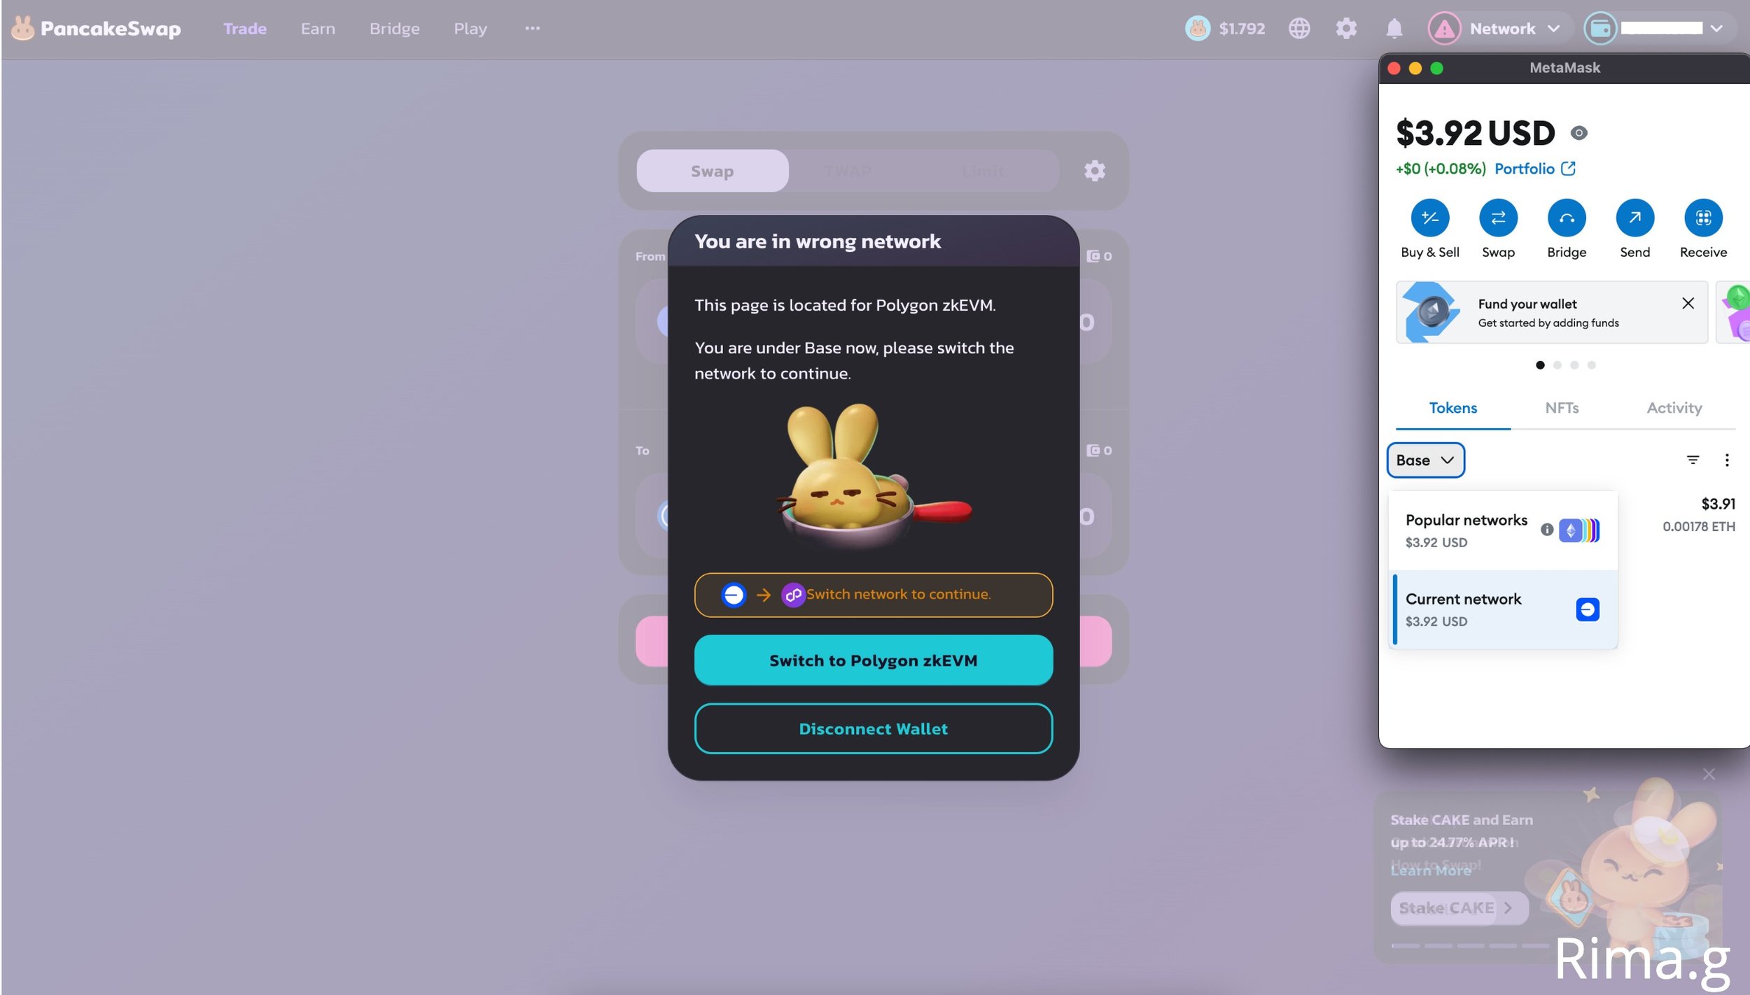1750x995 pixels.
Task: Select the second carousel dot in MetaMask
Action: (1557, 365)
